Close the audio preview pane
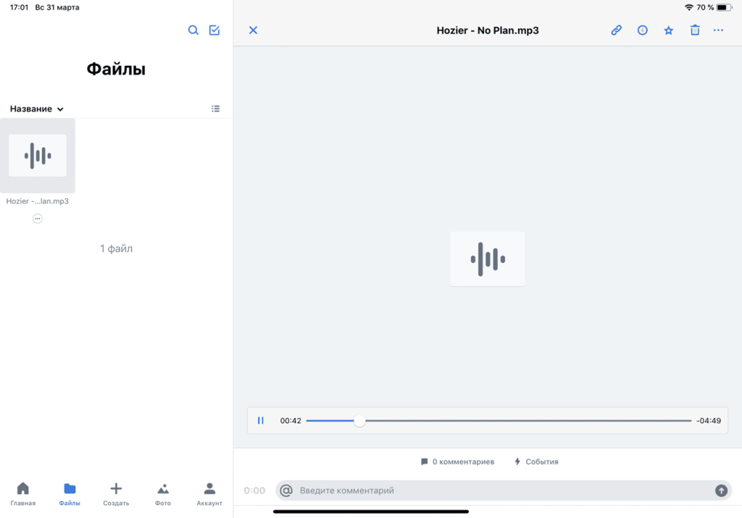The width and height of the screenshot is (742, 518). pos(253,30)
